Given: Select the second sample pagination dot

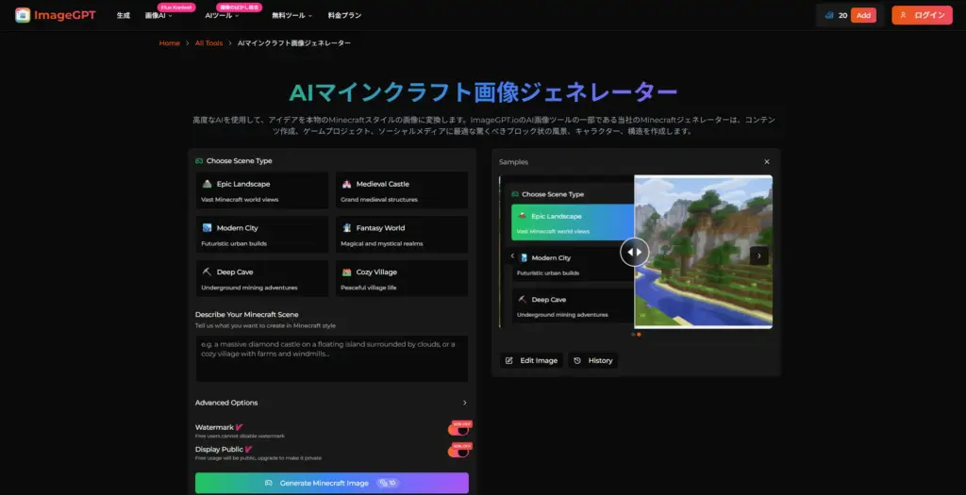Looking at the screenshot, I should click(639, 335).
